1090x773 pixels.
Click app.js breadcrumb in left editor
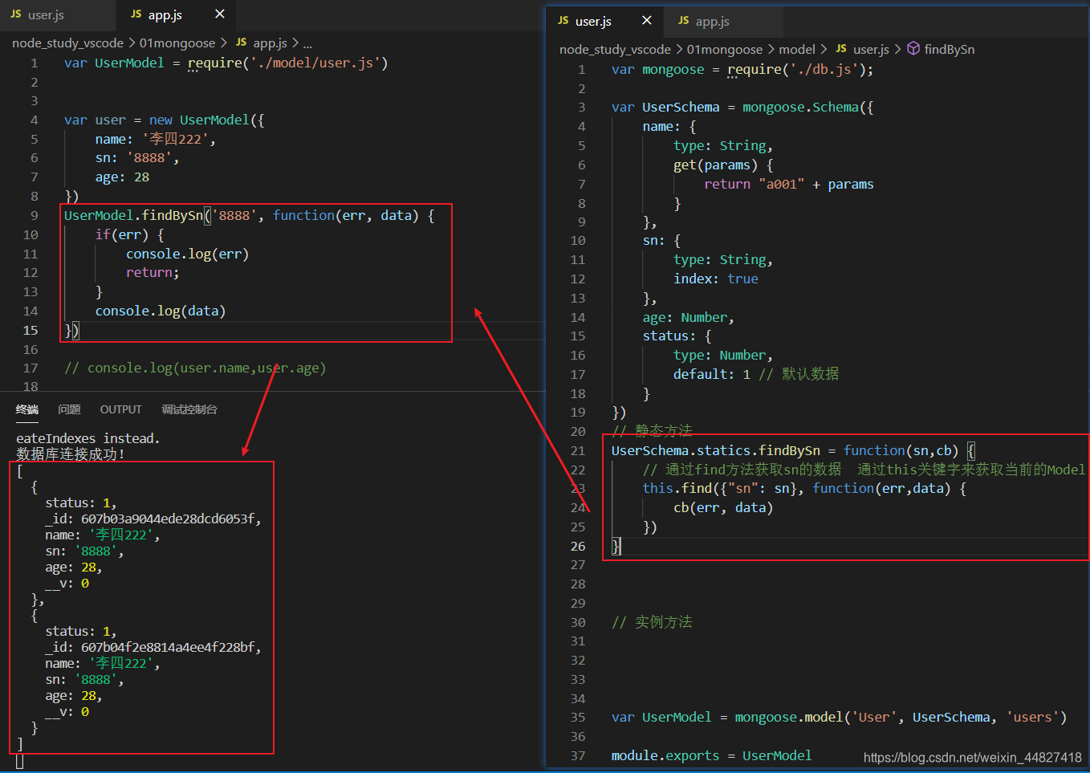click(x=270, y=43)
